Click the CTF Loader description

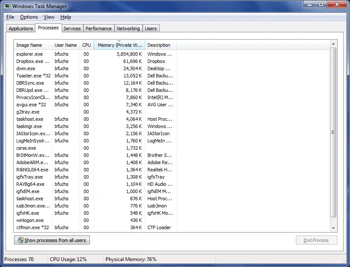(159, 227)
